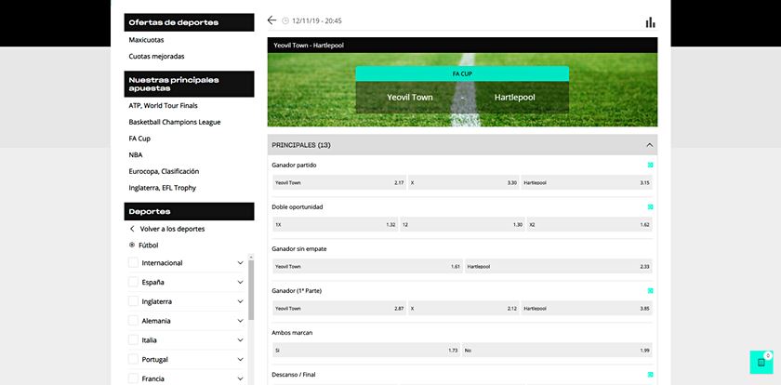
Task: Click the green info icon for Ganador partido
Action: pyautogui.click(x=650, y=165)
